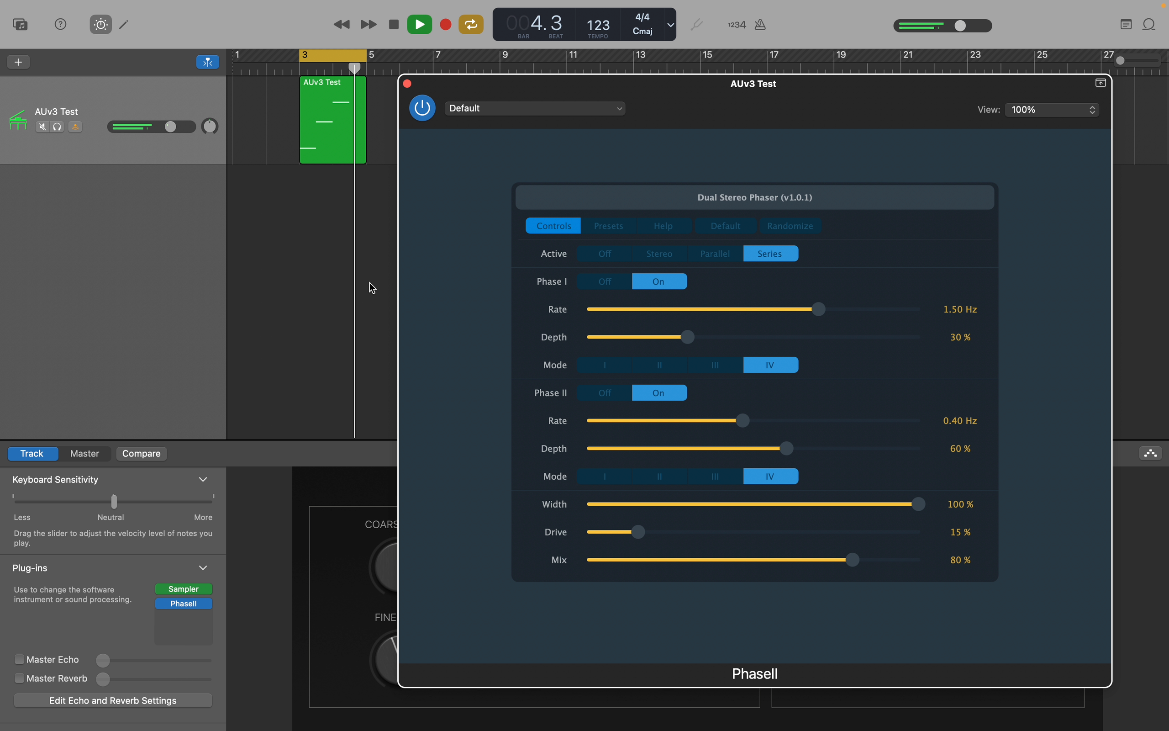Viewport: 1169px width, 731px height.
Task: Toggle input monitoring on AUv3 Test track
Action: coord(75,127)
